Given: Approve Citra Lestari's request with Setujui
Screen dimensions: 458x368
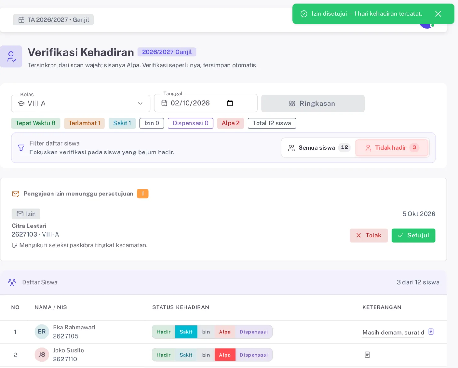Looking at the screenshot, I should [413, 236].
